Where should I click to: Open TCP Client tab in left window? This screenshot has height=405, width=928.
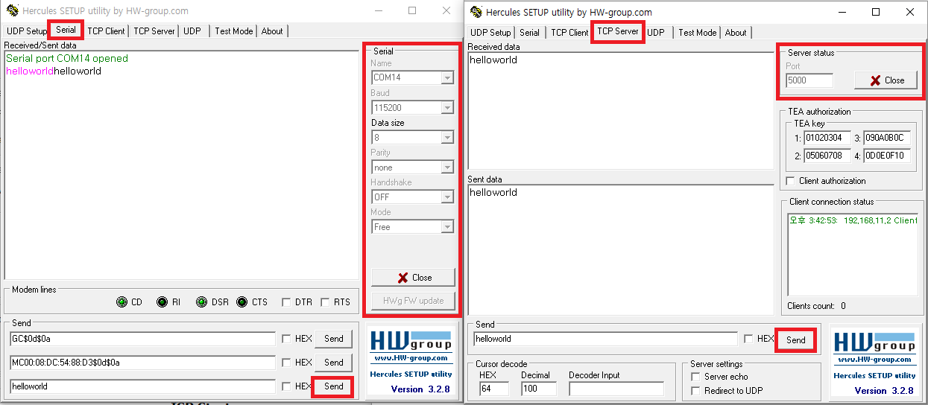106,31
